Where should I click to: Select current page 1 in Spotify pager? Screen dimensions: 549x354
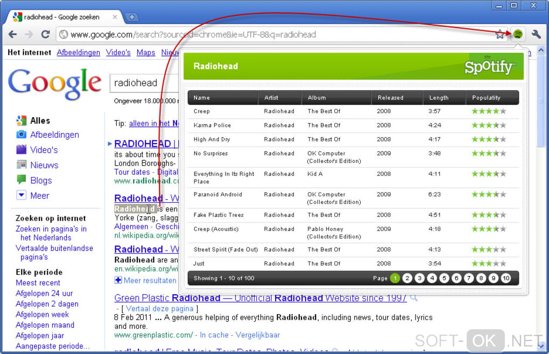(395, 279)
